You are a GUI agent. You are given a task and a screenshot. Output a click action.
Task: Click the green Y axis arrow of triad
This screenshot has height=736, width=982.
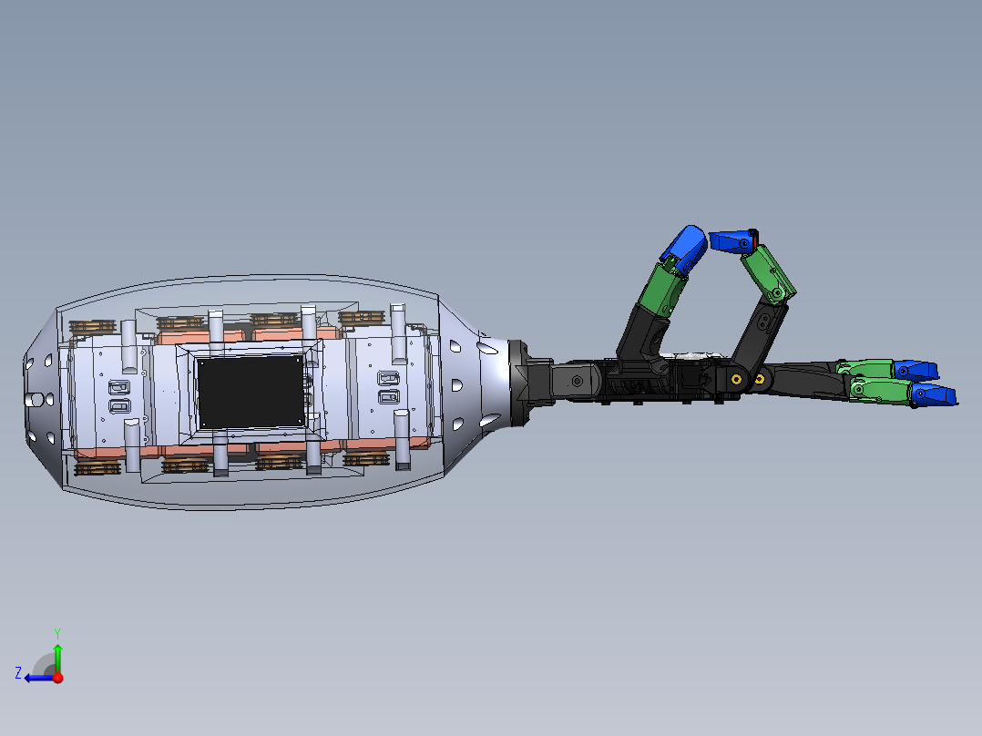click(57, 657)
